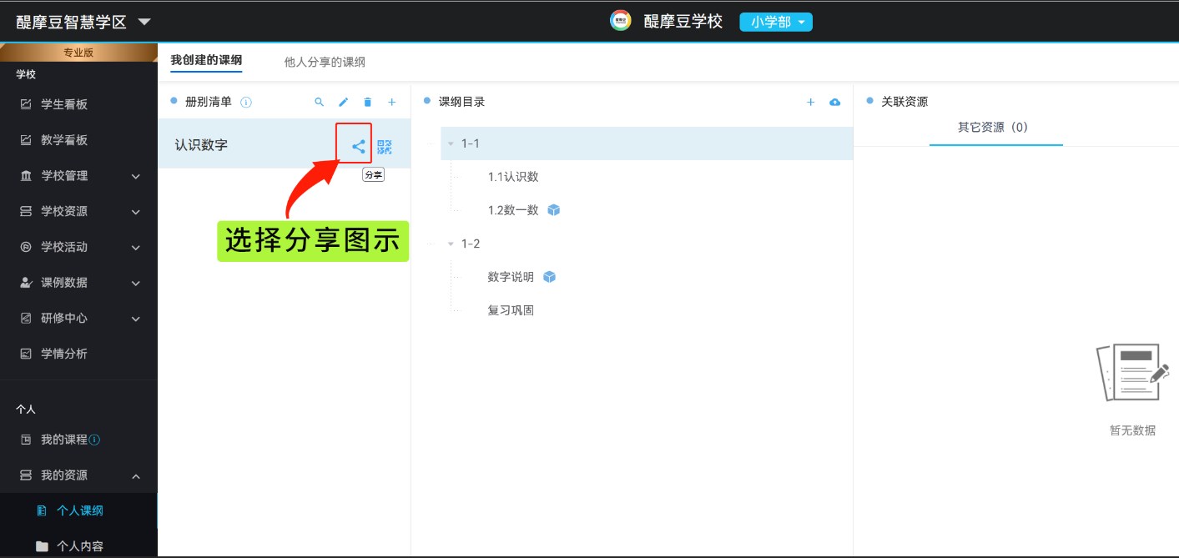Add a new volume with plus icon in 册别清单
Viewport: 1179px width, 558px height.
click(391, 103)
